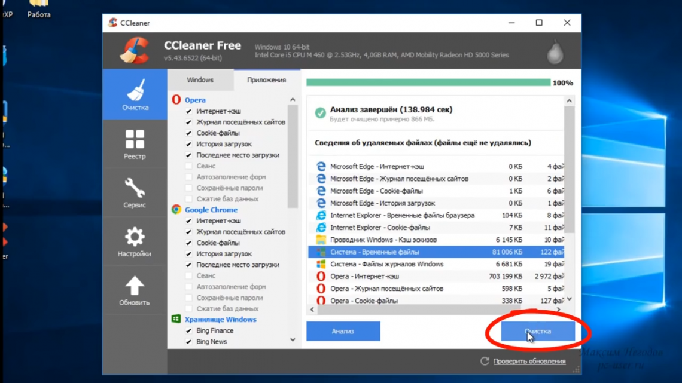This screenshot has width=682, height=383.
Task: Click IE icon beside Internet Explorer Cookie-файлы
Action: tap(321, 227)
